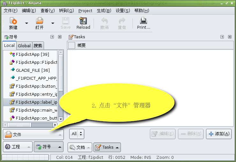Select FlipdictApp::main_w symbol row
This screenshot has height=162, width=236.
(x=30, y=110)
